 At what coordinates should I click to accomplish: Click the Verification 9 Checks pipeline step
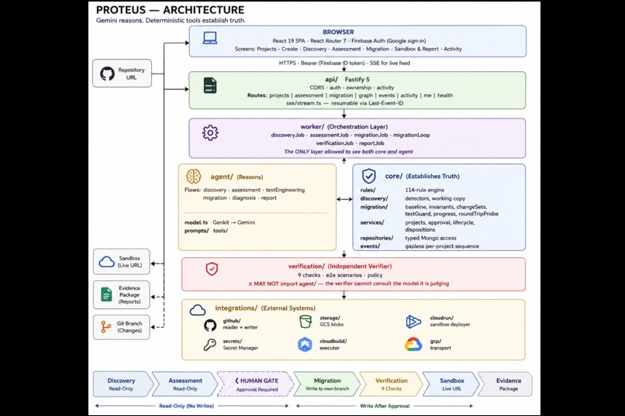391,384
